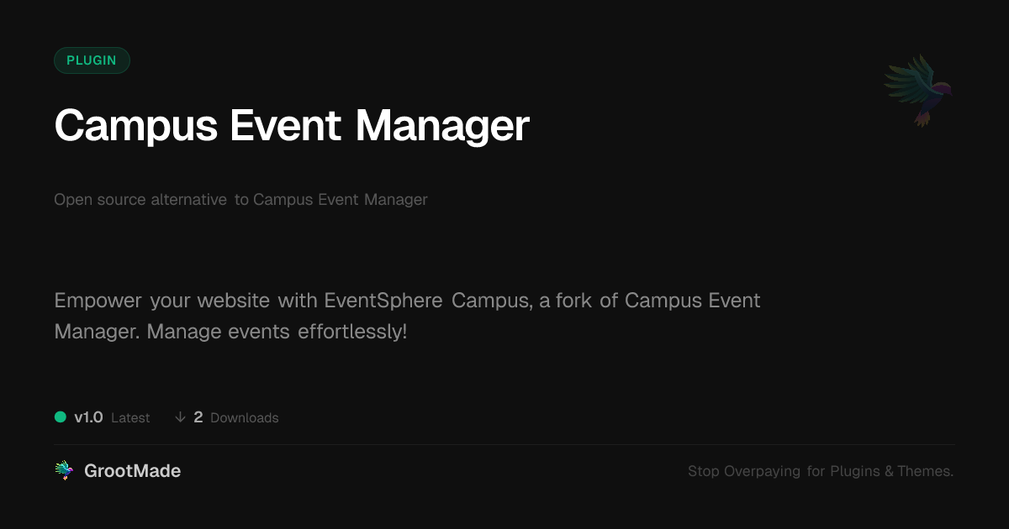Click 'Plugins & Themes' in footer tagline

point(891,472)
